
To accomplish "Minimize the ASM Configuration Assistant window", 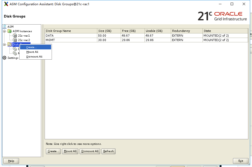I will tap(220, 4).
